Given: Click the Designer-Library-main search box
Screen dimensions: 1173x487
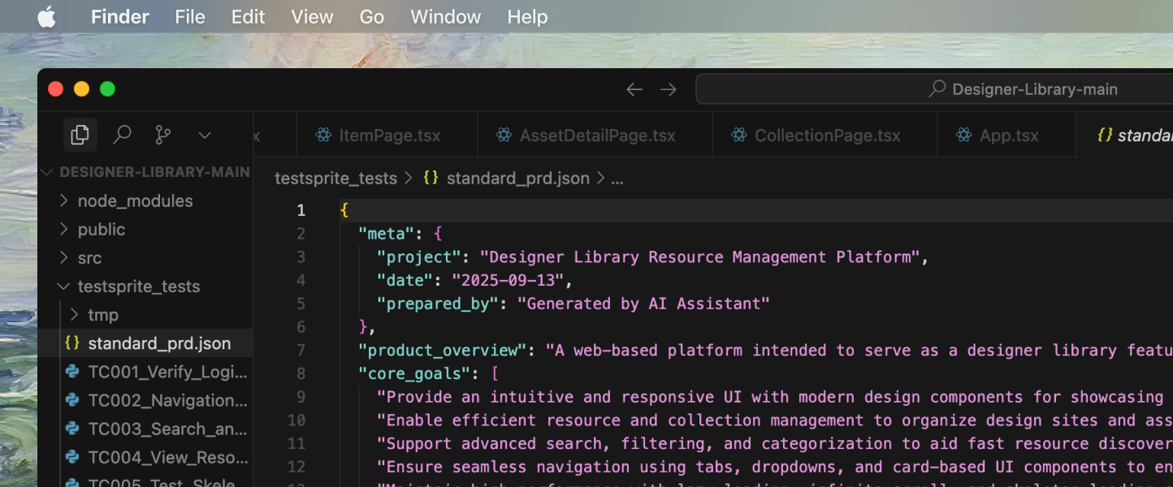Looking at the screenshot, I should (x=934, y=89).
